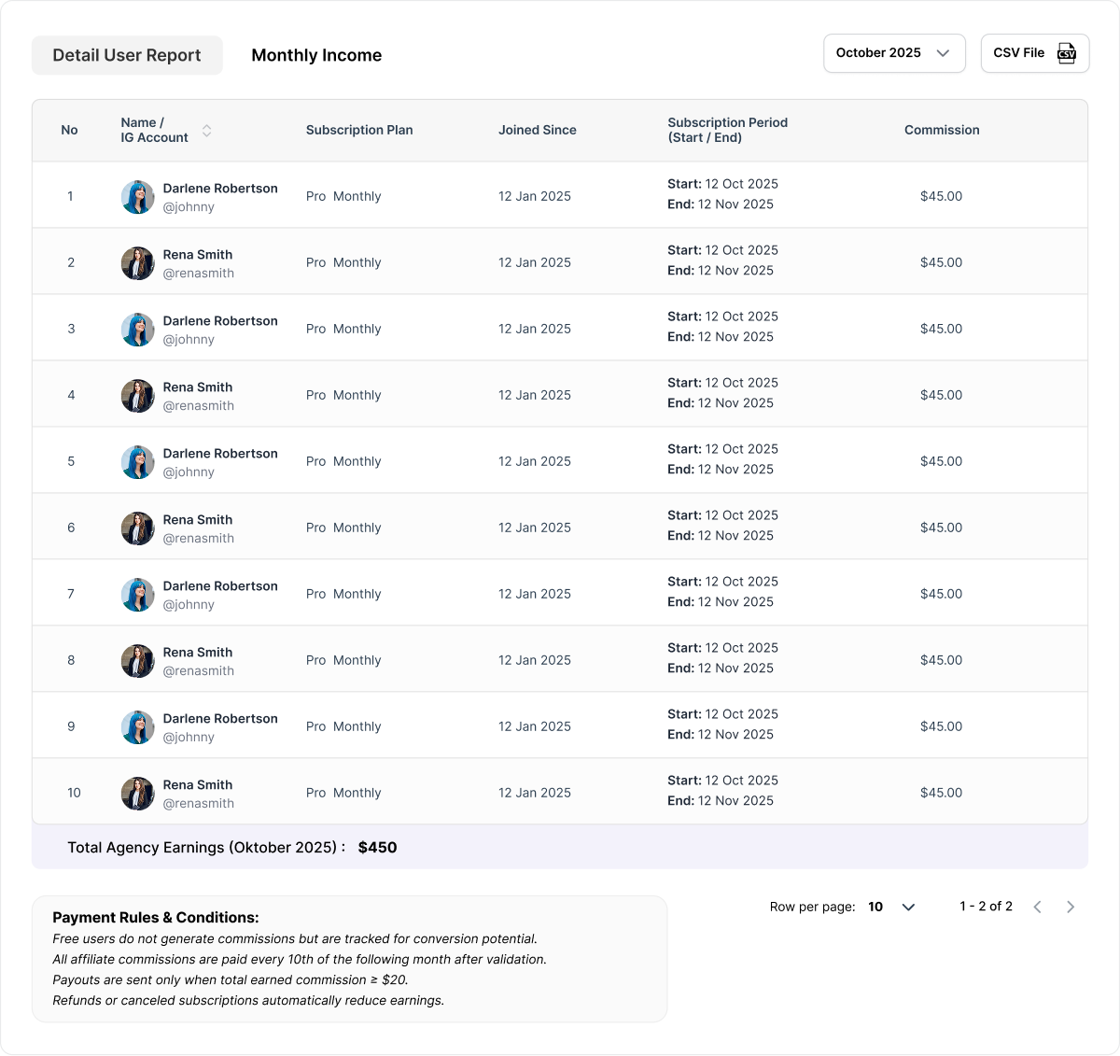Screen dimensions: 1120x1056
Task: Click the Commission column header
Action: click(942, 130)
